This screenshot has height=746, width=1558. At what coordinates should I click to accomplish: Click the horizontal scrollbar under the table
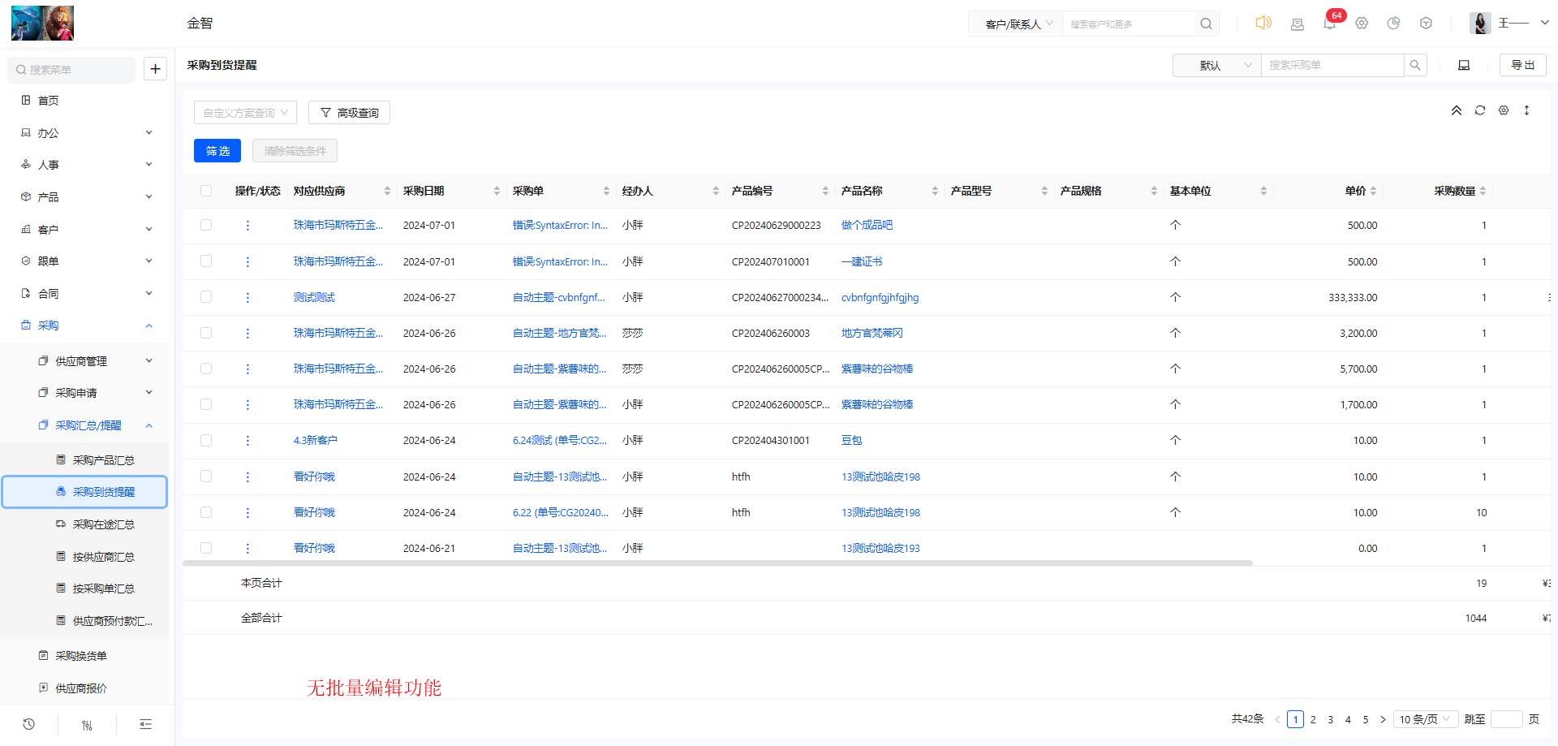tap(717, 563)
